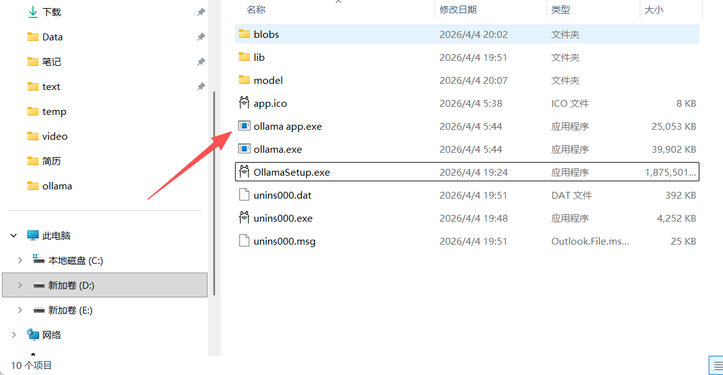The width and height of the screenshot is (723, 375).
Task: Select the ollama app.exe file name
Action: [288, 126]
